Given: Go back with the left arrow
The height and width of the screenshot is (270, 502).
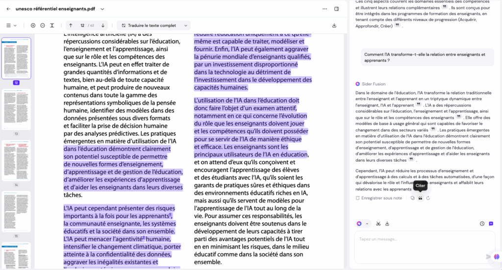Looking at the screenshot, I should coord(8,9).
